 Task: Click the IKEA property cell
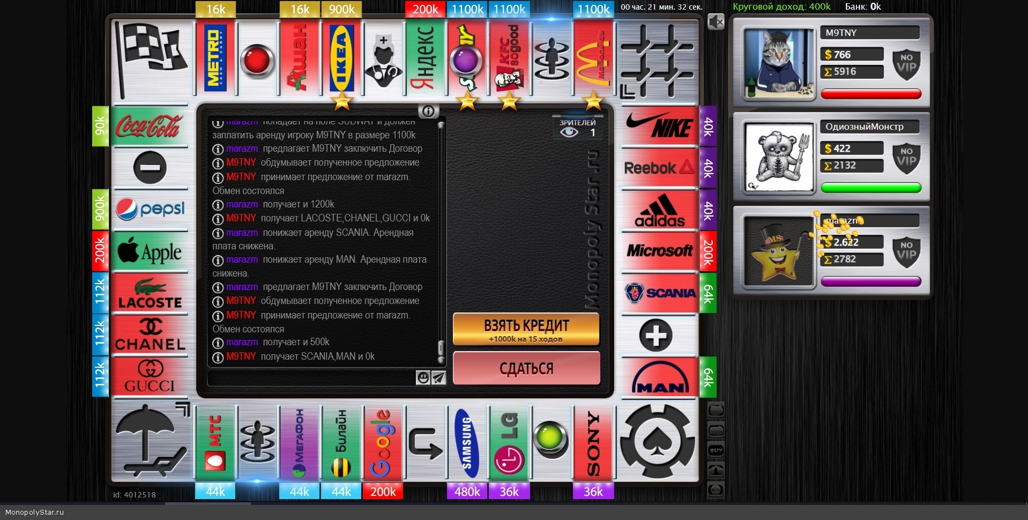tap(341, 58)
